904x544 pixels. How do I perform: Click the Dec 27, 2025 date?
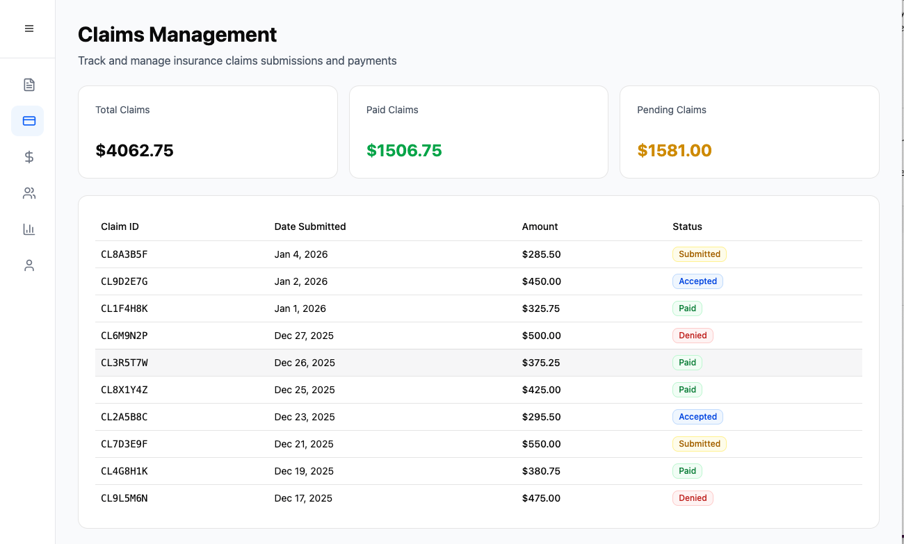(x=305, y=336)
